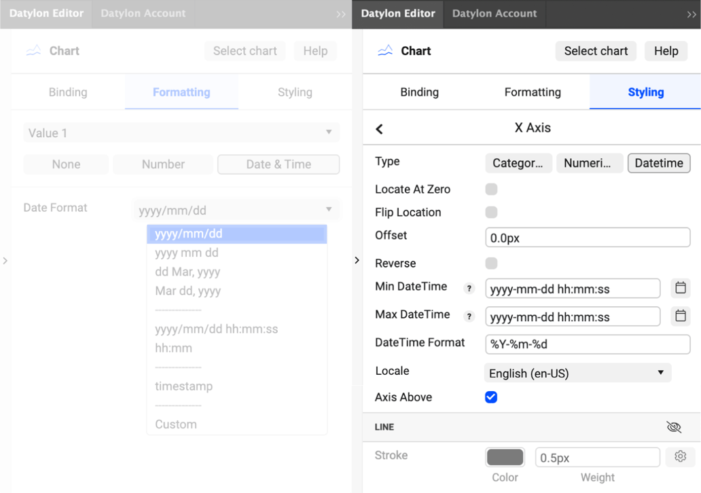Collapse right panel side arrow

tap(357, 260)
